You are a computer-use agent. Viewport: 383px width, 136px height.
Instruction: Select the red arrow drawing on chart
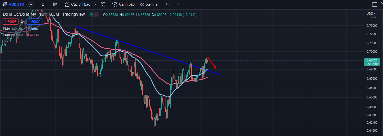212,63
